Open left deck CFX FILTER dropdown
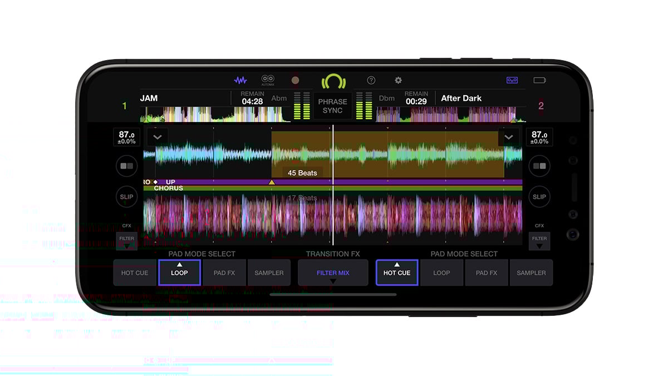The width and height of the screenshot is (668, 376). click(126, 241)
